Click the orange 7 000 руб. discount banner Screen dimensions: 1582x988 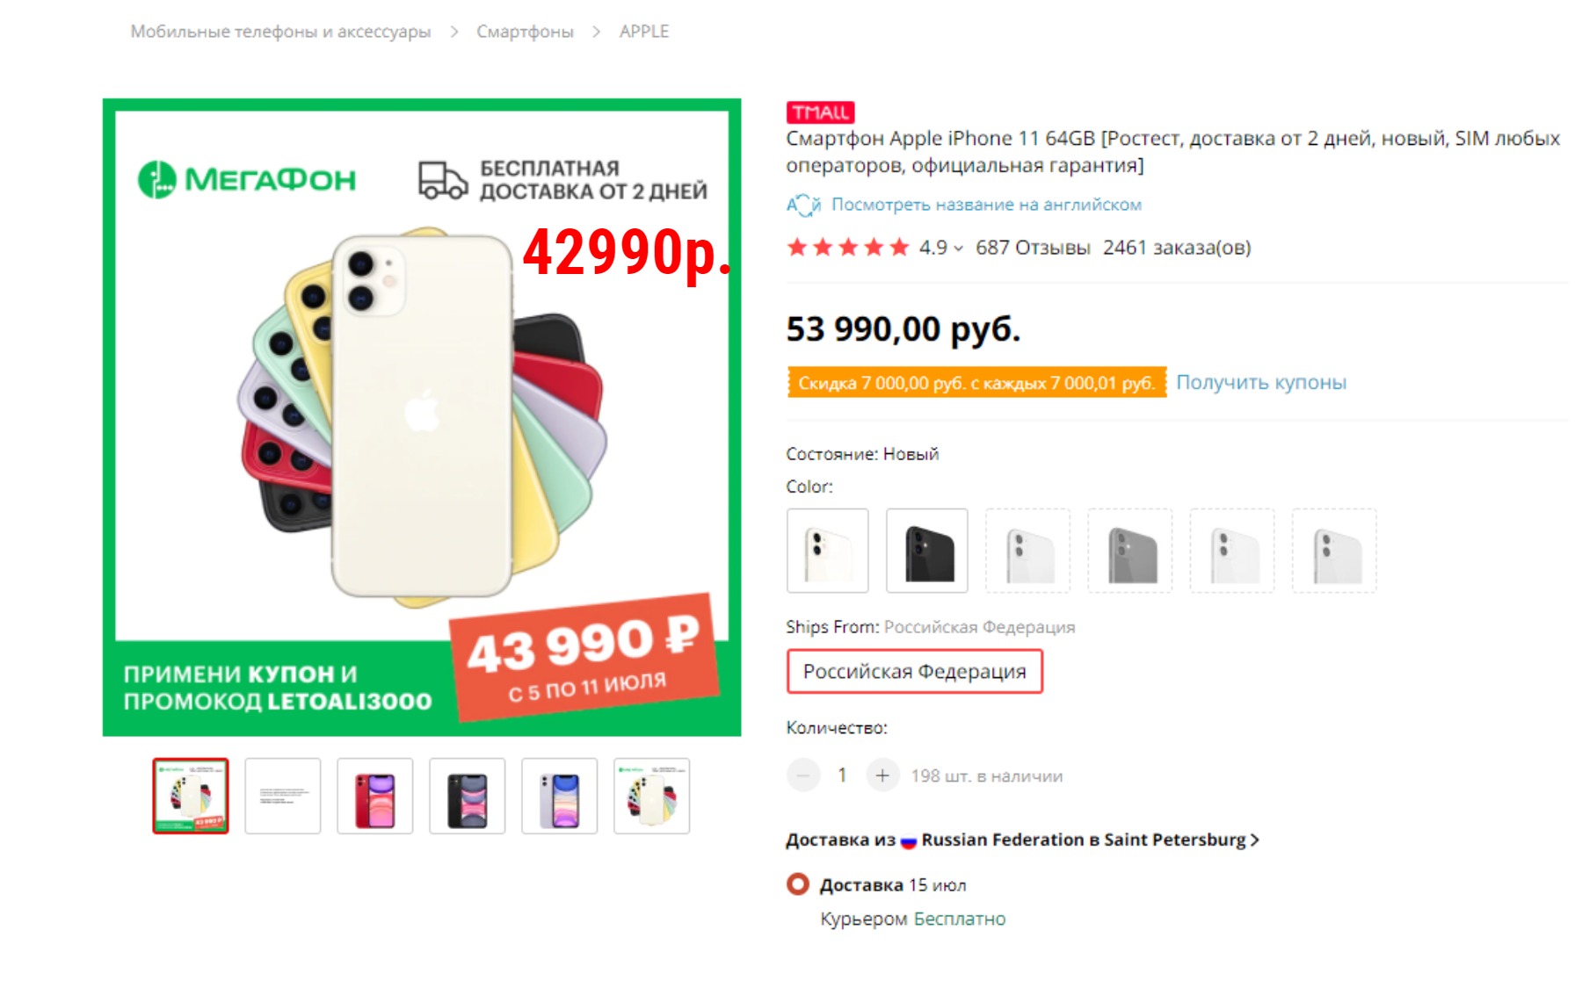976,383
